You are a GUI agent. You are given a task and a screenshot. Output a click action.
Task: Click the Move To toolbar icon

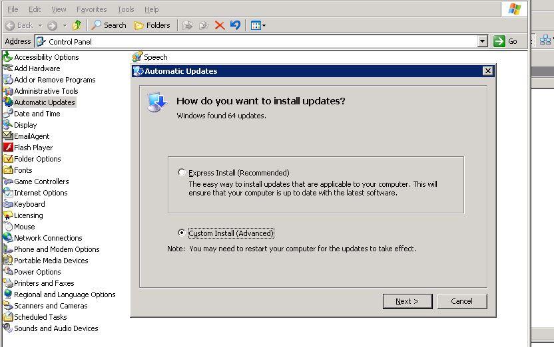tap(188, 25)
